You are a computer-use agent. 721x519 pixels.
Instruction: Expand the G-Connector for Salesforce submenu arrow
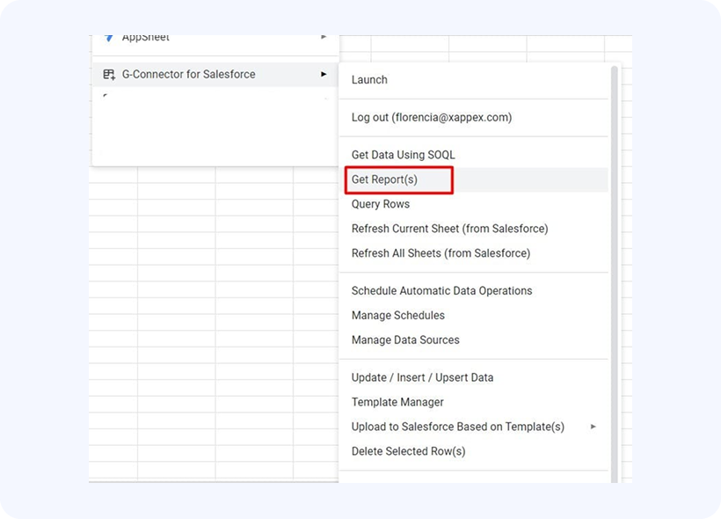(324, 75)
